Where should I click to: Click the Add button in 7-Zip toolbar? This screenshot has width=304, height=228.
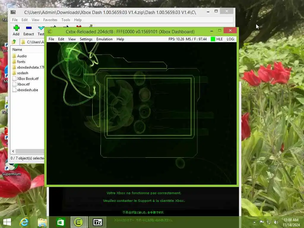click(x=16, y=31)
